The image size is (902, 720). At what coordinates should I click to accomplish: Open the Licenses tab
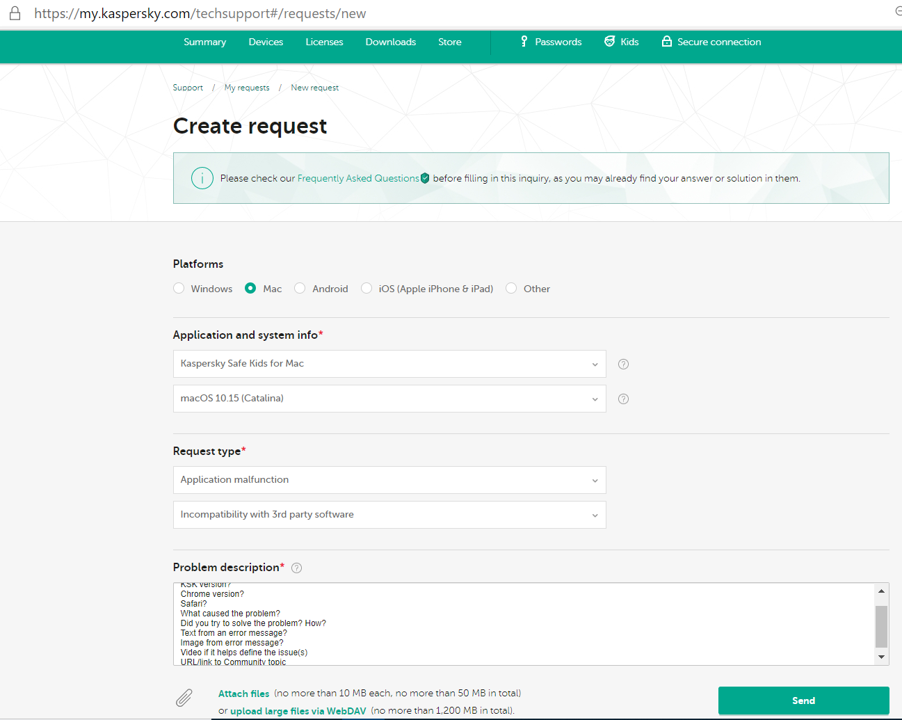324,42
